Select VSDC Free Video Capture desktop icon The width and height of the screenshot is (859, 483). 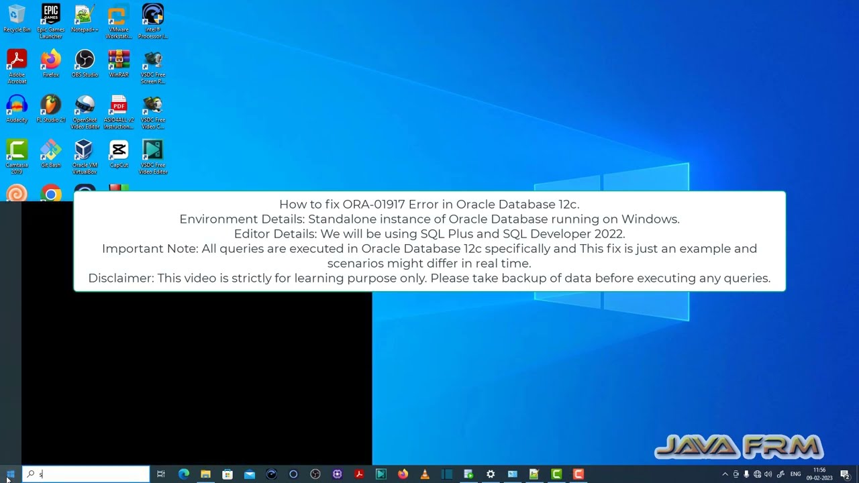pos(153,112)
